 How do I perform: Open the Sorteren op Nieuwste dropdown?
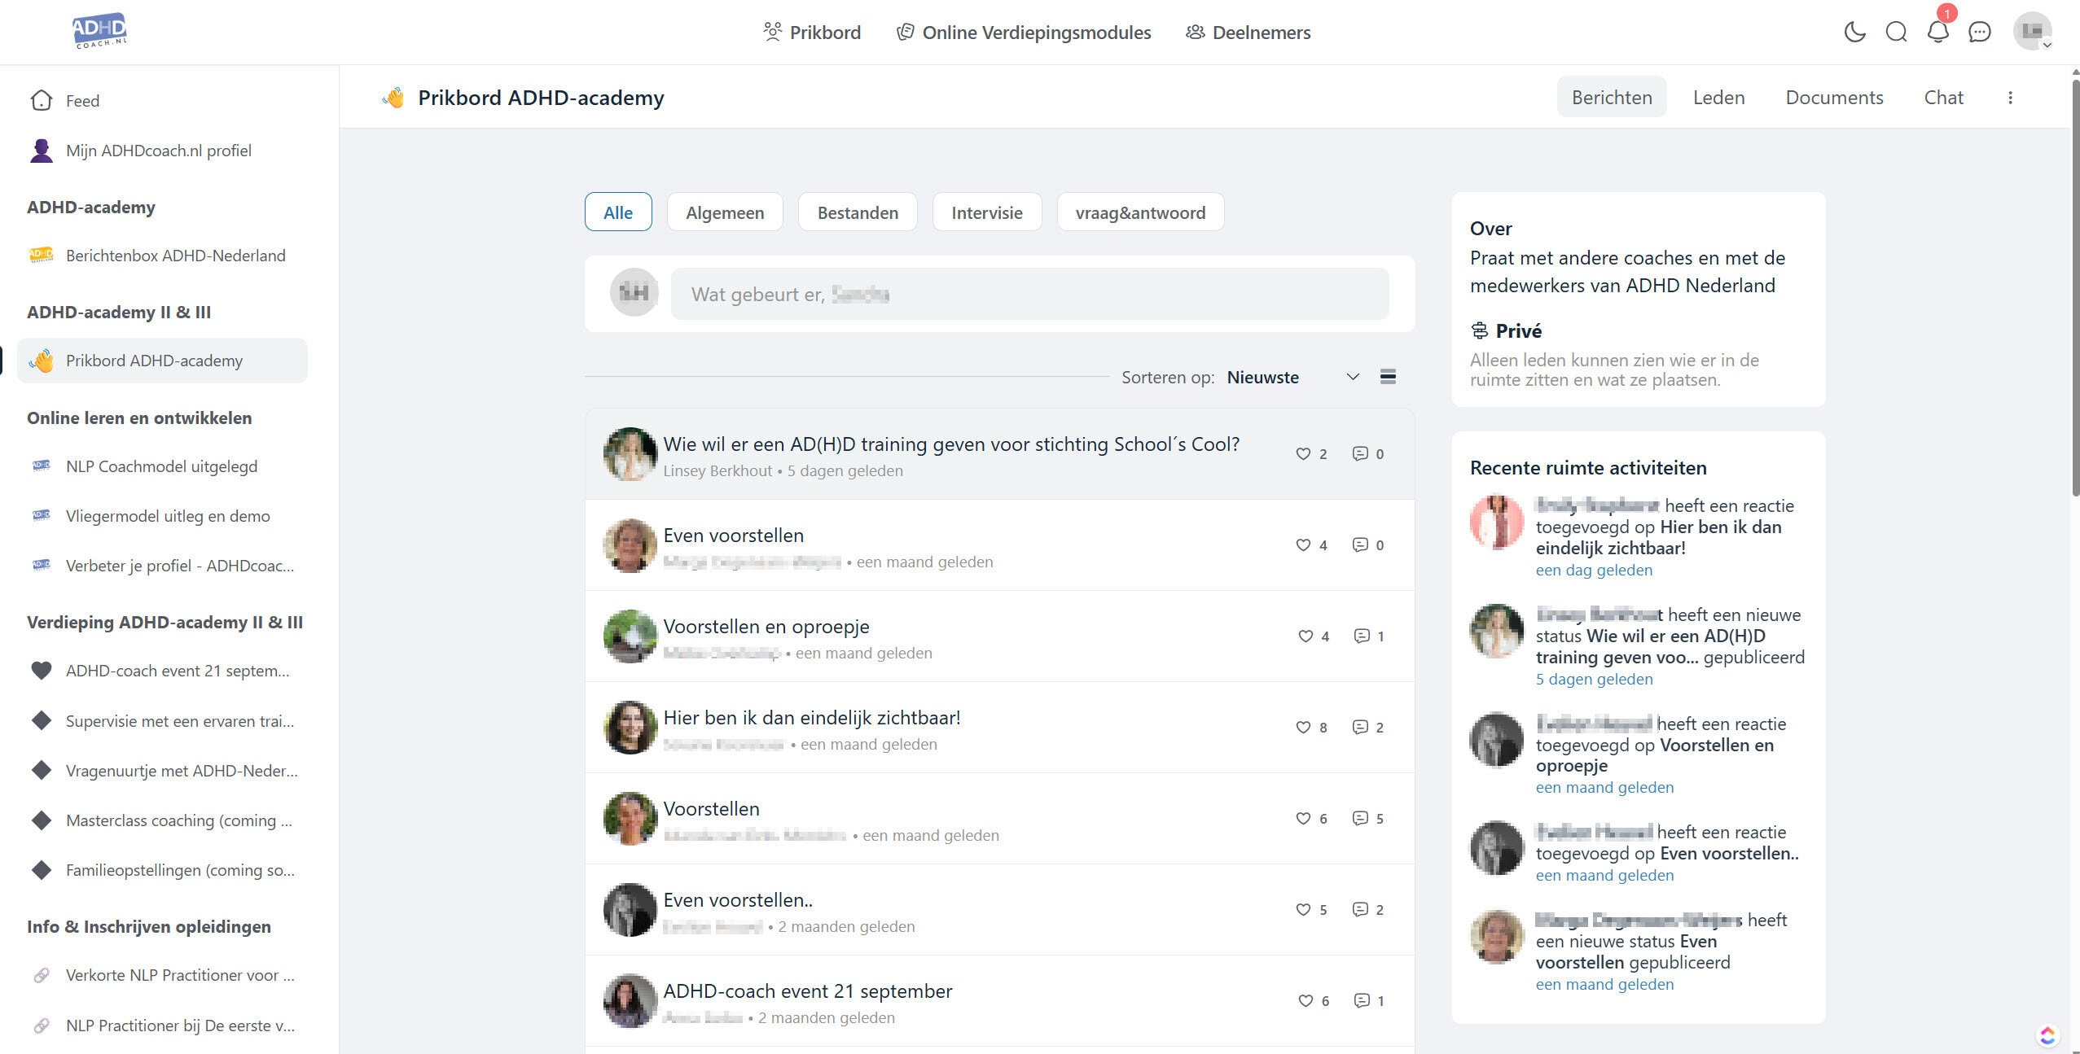pos(1293,377)
